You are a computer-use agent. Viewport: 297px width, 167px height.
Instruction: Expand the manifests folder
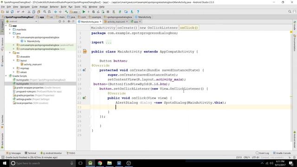[10, 30]
